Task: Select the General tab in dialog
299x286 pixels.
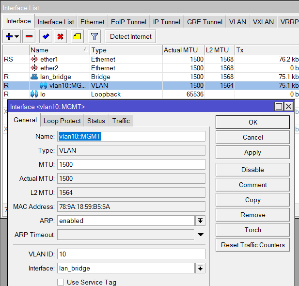Action: [x=25, y=120]
